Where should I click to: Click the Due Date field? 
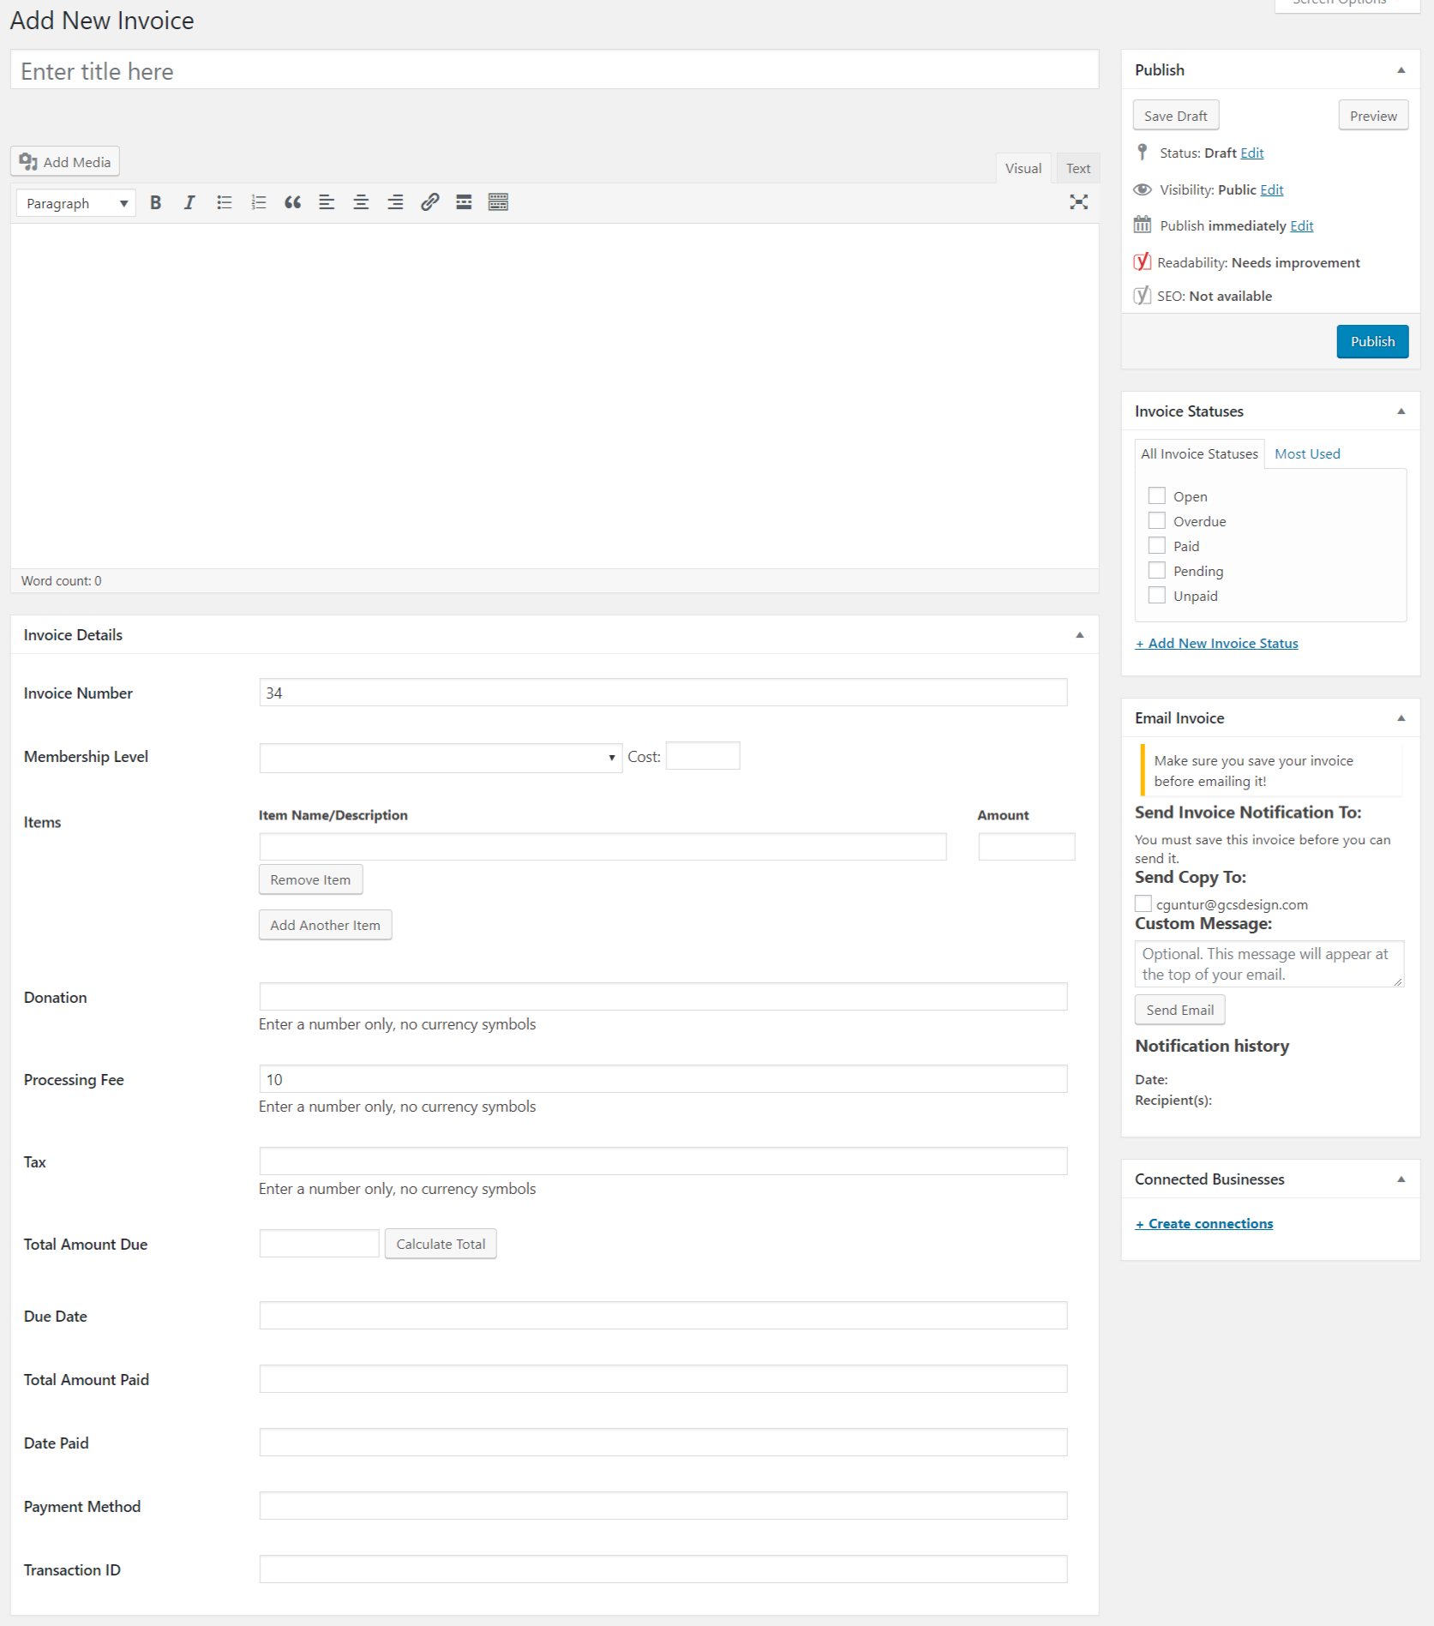point(663,1316)
